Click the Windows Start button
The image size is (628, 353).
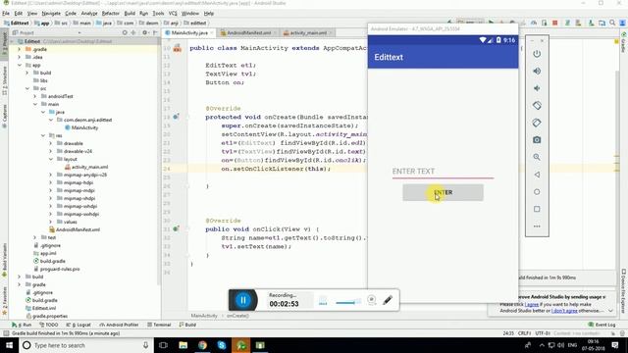pos(9,345)
